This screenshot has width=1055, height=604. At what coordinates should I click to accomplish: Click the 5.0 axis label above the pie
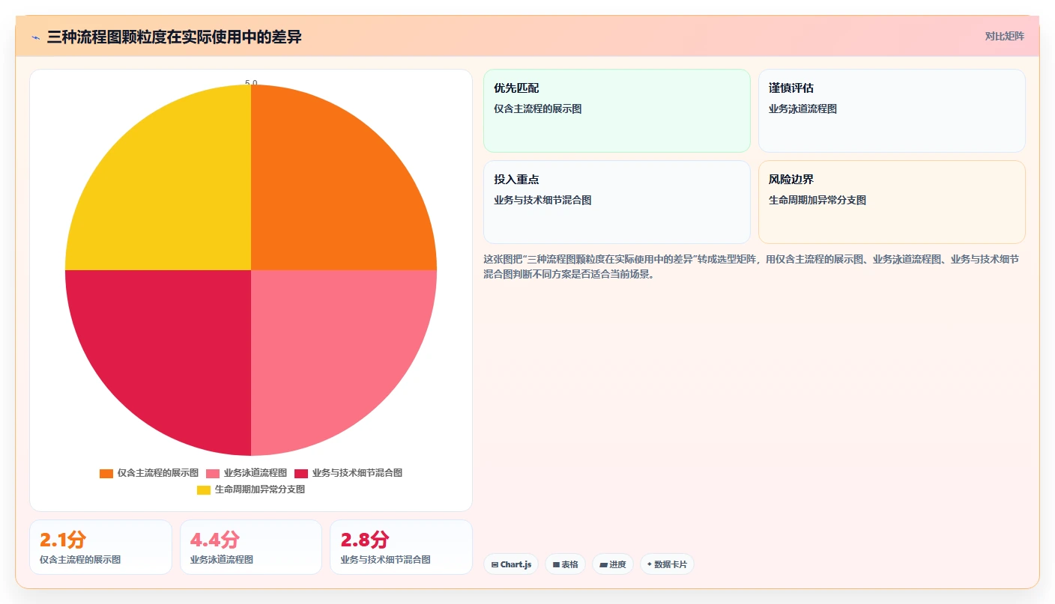click(251, 83)
